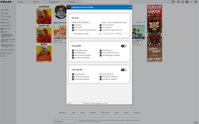Screen dimensions: 199x124
Task: Open the Robux icon in header
Action: coord(187,2)
